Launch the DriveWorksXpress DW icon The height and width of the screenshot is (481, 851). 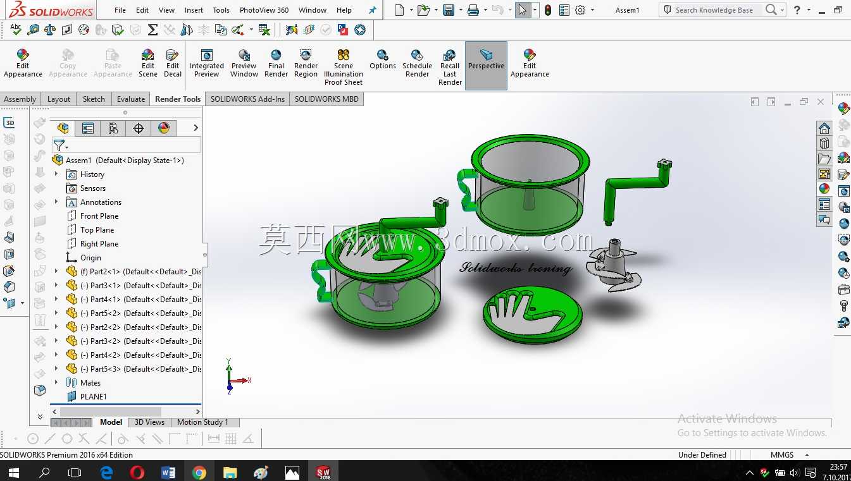(343, 30)
